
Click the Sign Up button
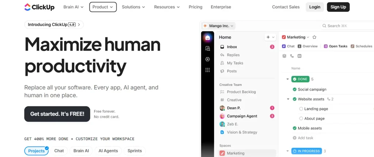pyautogui.click(x=338, y=7)
